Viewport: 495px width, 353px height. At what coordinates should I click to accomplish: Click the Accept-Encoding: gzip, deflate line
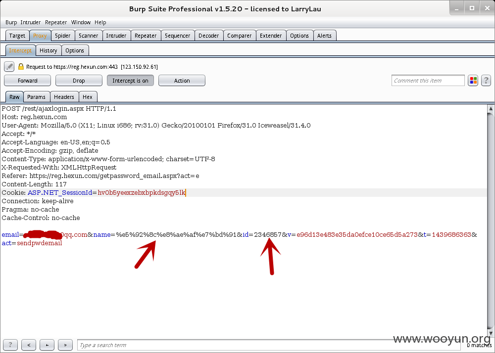pos(50,151)
